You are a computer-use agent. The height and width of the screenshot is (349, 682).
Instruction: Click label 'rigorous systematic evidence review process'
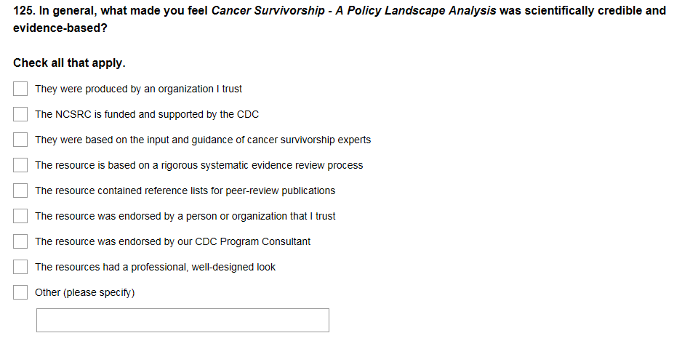coord(198,165)
